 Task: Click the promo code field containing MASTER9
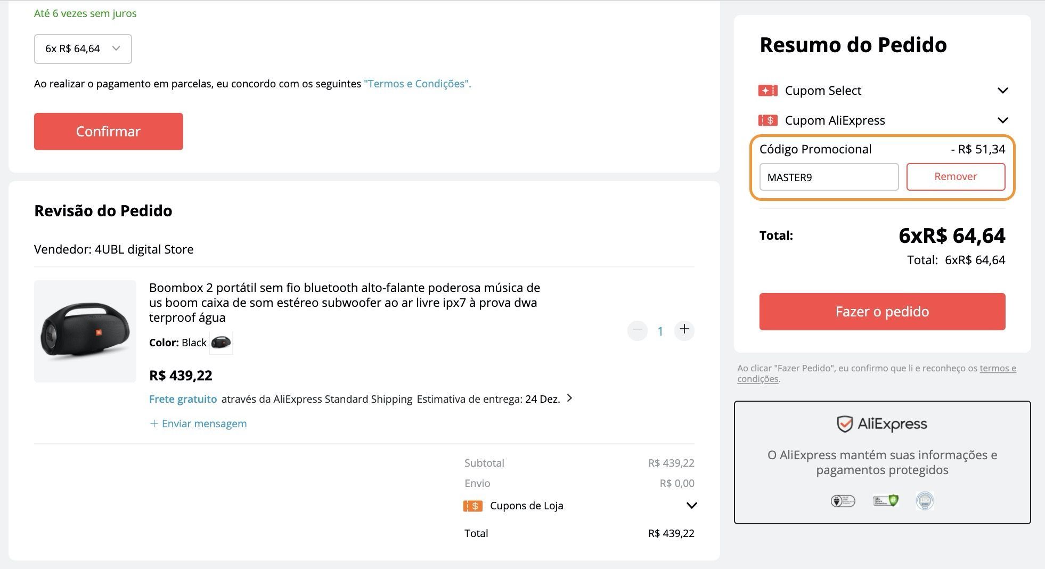[829, 177]
